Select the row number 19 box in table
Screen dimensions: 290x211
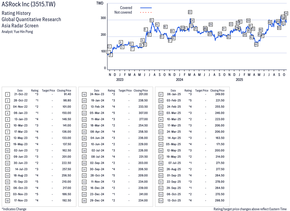84,94
